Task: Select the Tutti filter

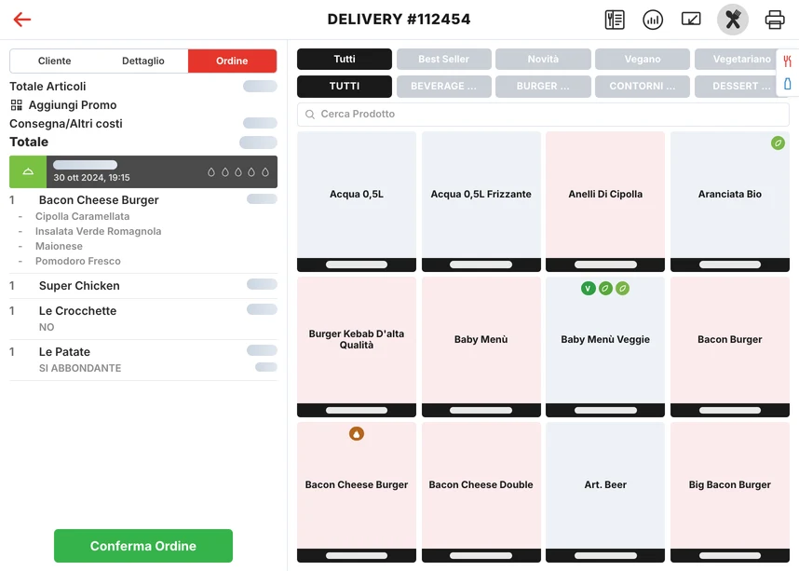Action: click(x=345, y=59)
